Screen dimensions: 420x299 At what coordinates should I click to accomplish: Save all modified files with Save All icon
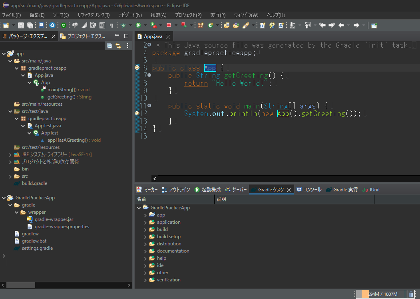pos(30,25)
